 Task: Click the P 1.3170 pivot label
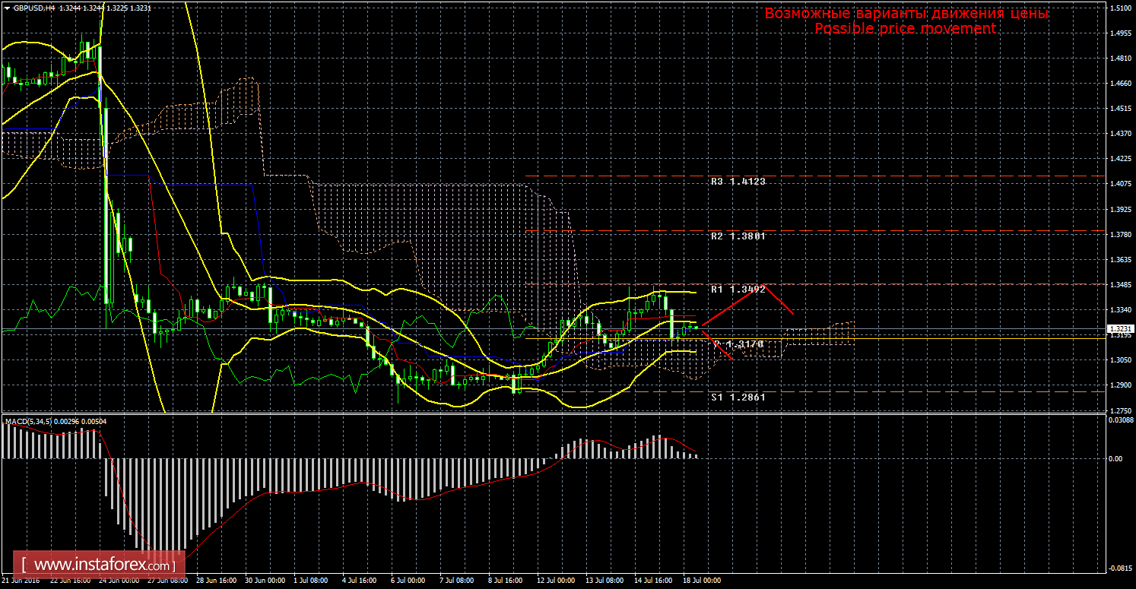[738, 344]
